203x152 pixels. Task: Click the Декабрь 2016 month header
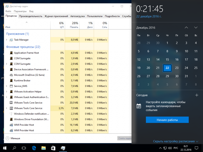click(146, 28)
